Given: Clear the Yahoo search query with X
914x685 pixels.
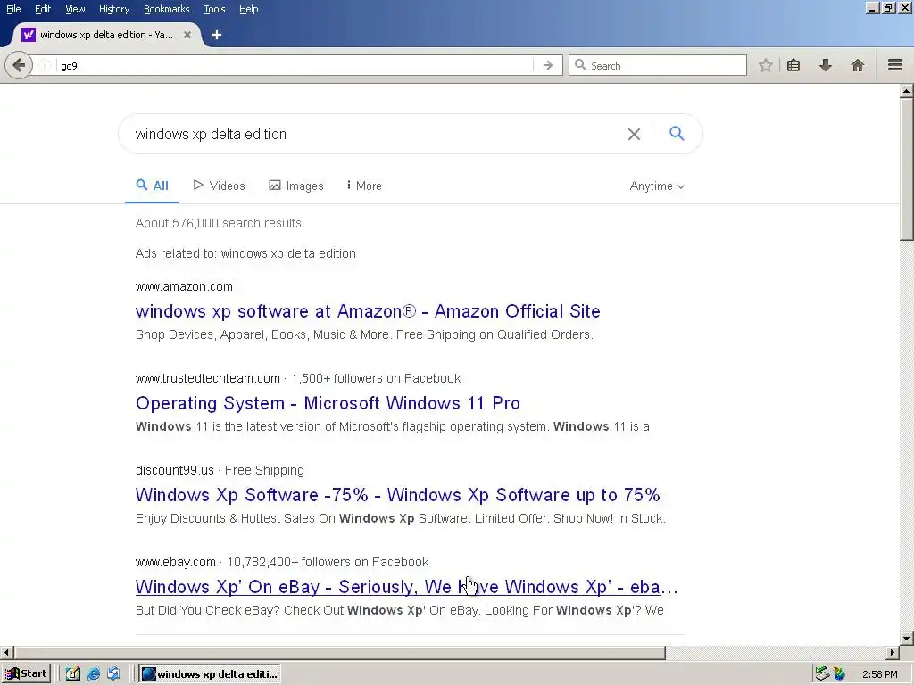Looking at the screenshot, I should pyautogui.click(x=634, y=134).
